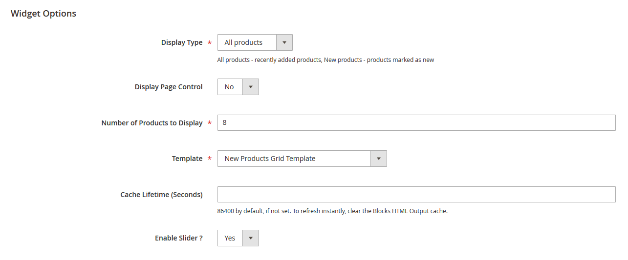Viewport: 628px width, 260px height.
Task: Toggle Display Page Control 'No' value
Action: pos(230,87)
